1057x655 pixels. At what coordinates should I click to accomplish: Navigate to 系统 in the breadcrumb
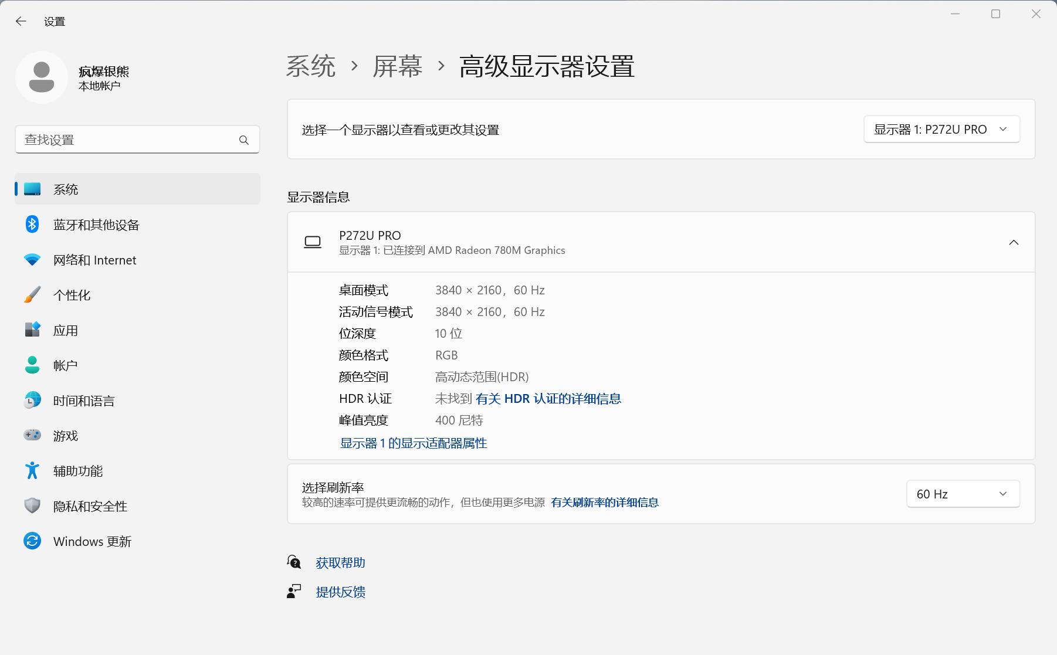click(x=310, y=67)
